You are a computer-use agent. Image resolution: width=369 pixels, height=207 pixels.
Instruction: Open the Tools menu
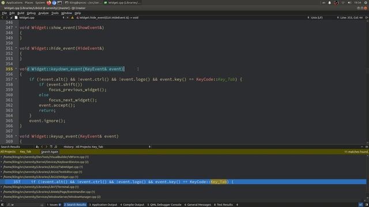55,13
